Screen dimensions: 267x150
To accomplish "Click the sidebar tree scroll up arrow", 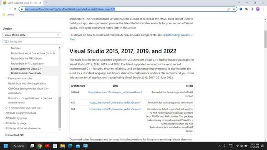I will pyautogui.click(x=60, y=47).
